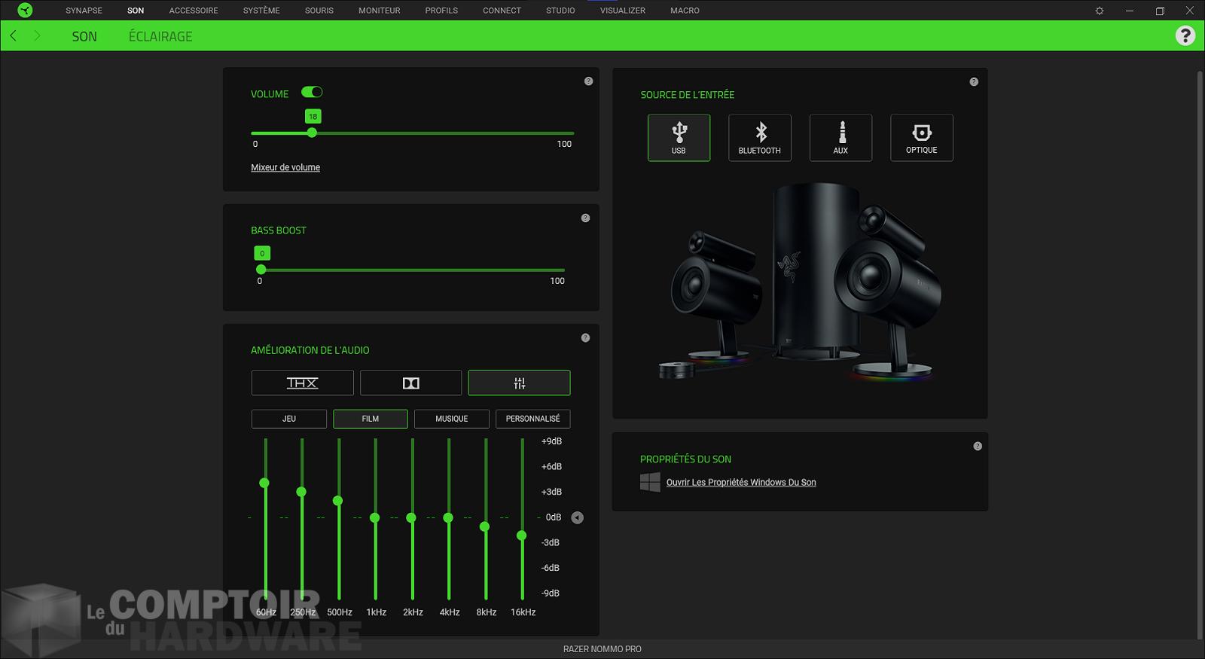Click the RAZER NOMMO PRO device label
Viewport: 1205px width, 659px height.
tap(602, 649)
